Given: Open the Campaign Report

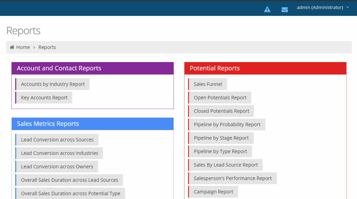Looking at the screenshot, I should pos(213,192).
